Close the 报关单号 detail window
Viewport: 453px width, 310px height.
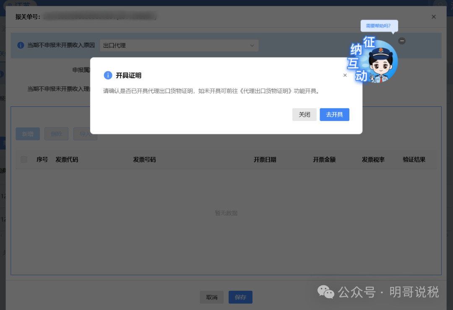tap(433, 17)
